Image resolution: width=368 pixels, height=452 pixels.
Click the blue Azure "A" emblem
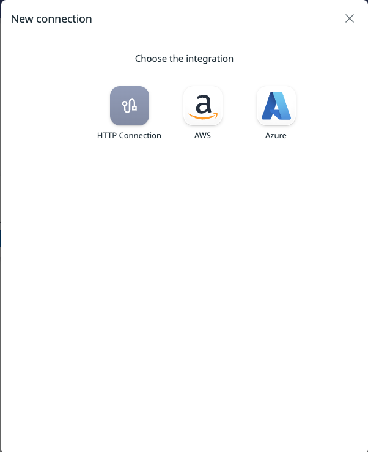coord(276,106)
